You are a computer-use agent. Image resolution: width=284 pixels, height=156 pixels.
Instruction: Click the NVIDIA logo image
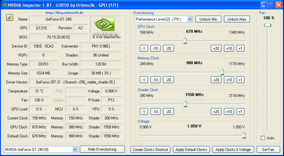[106, 28]
